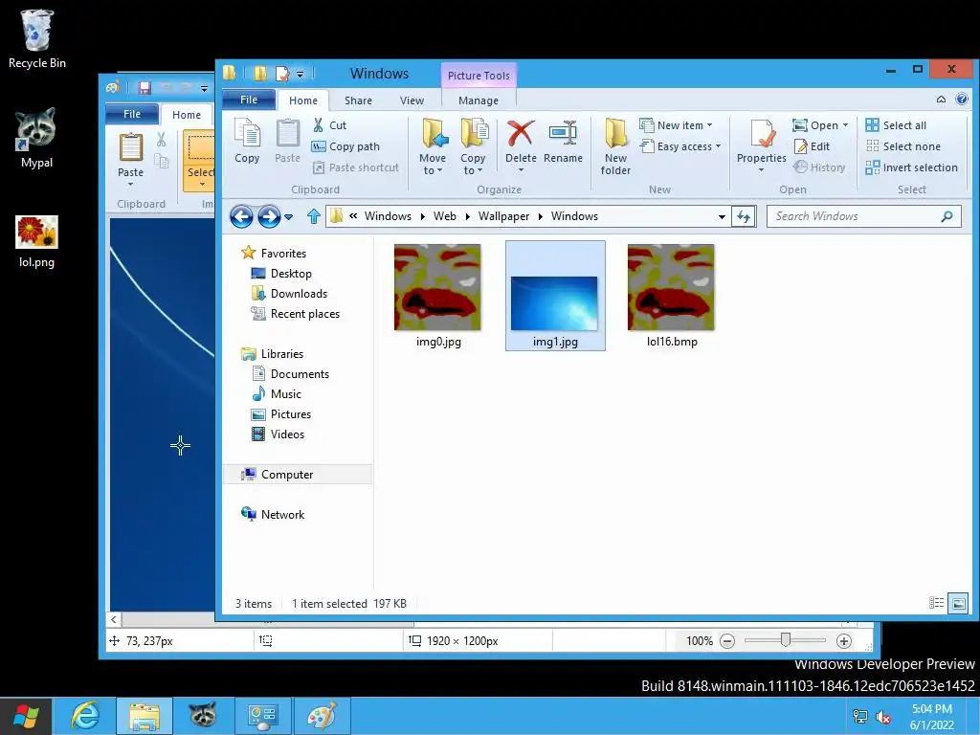Click the Web breadcrumb in address bar

point(444,216)
